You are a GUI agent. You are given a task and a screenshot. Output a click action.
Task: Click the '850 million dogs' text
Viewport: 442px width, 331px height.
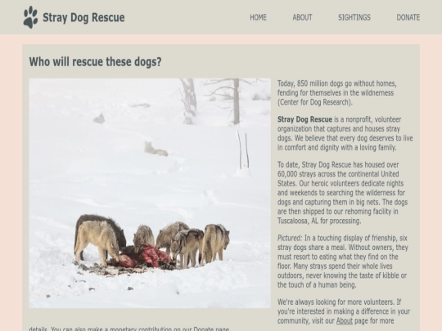tap(320, 83)
